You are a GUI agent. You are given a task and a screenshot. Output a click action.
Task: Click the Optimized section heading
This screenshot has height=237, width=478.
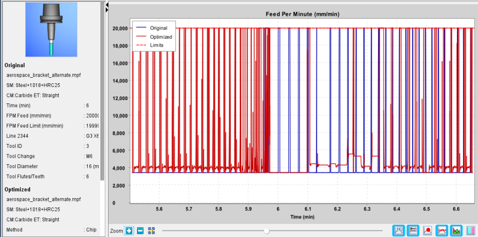click(18, 189)
